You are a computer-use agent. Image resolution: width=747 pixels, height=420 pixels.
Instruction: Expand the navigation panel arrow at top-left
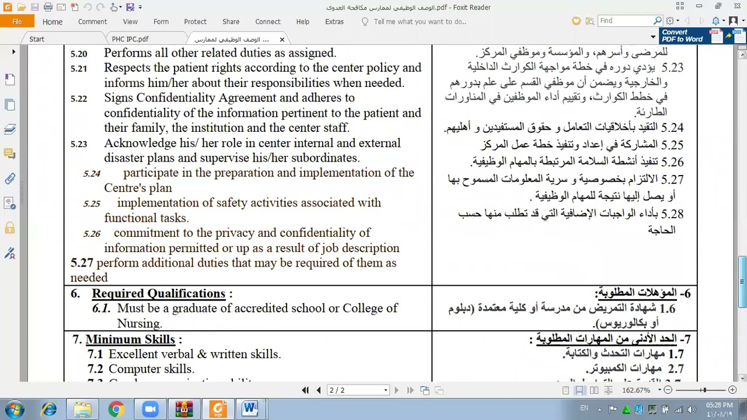click(x=13, y=52)
